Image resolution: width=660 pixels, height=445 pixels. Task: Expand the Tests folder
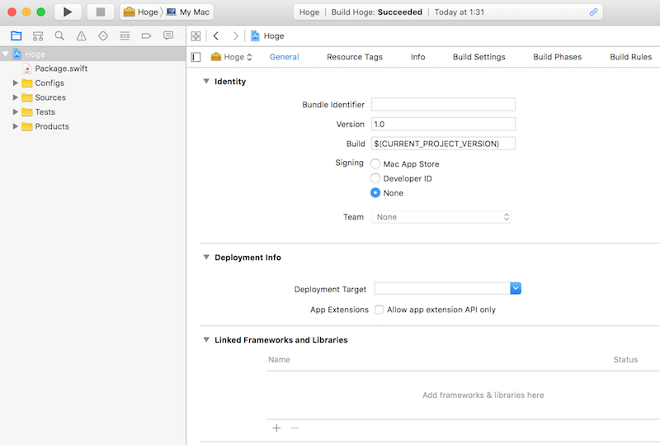pos(16,111)
